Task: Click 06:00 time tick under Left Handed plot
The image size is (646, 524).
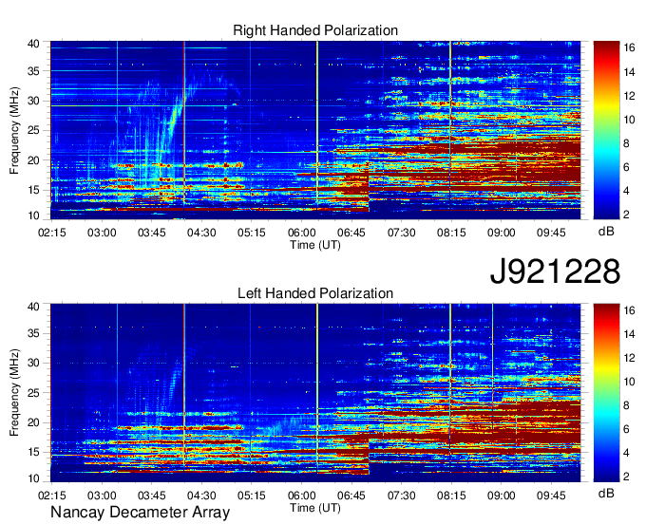Action: point(301,496)
